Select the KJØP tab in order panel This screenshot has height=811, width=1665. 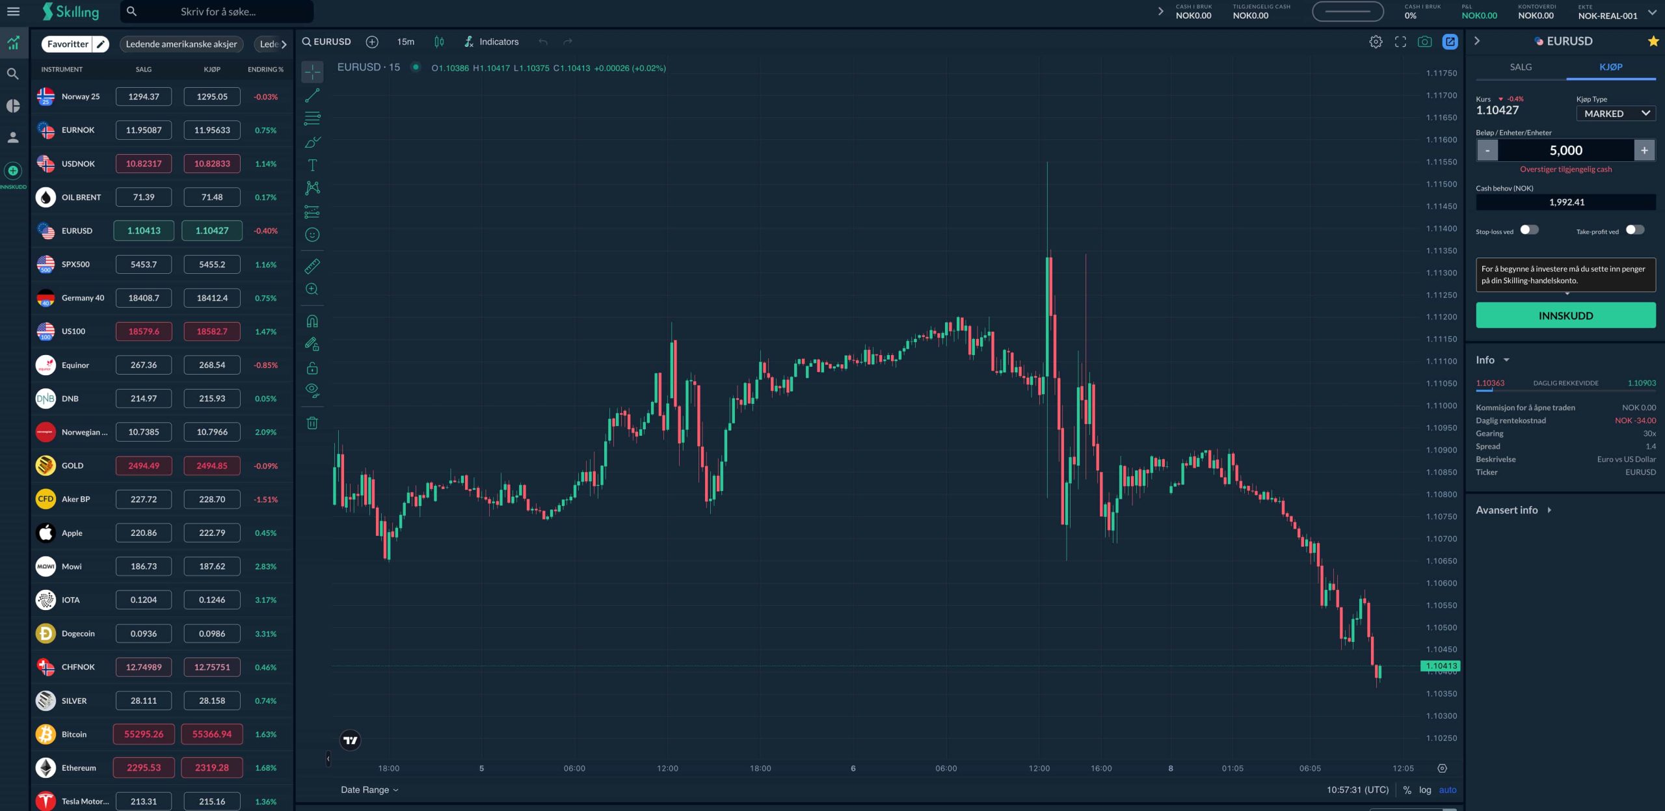tap(1611, 67)
